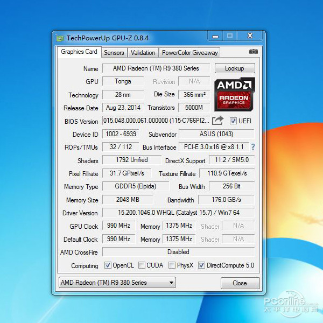Click the Shaders value 1792 Unified
The image size is (323, 323).
(132, 160)
